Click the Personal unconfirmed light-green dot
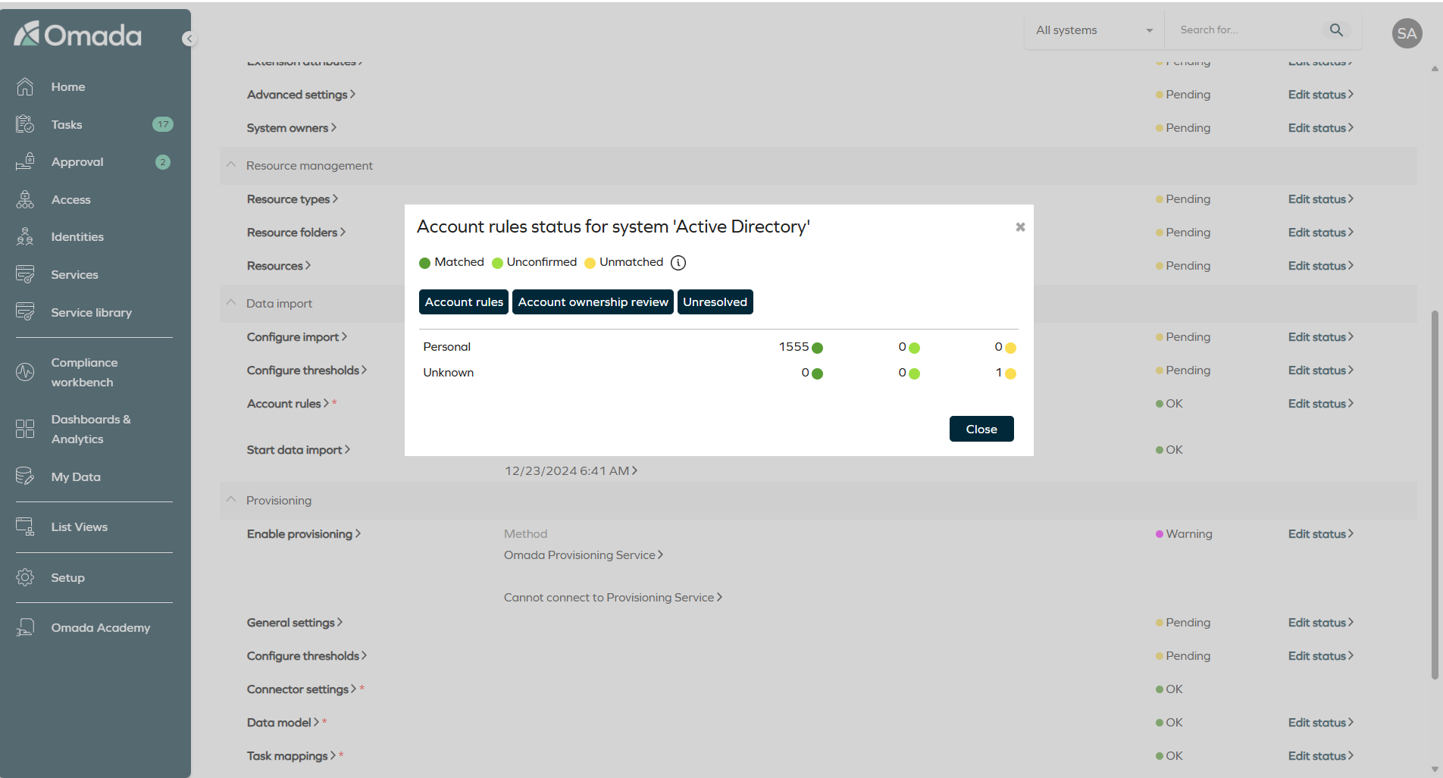The width and height of the screenshot is (1443, 778). coord(914,348)
